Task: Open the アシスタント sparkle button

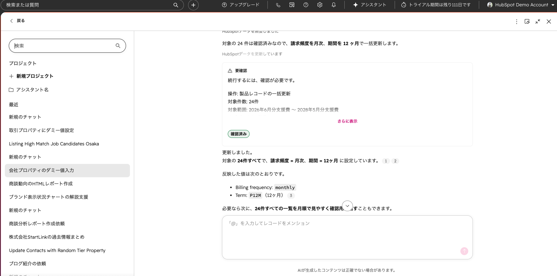Action: pos(370,5)
